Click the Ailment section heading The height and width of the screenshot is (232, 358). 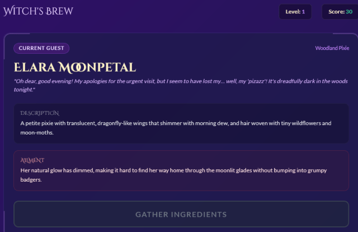32,160
